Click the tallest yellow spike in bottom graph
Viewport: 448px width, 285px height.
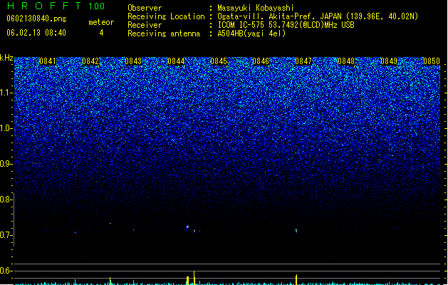(194, 278)
